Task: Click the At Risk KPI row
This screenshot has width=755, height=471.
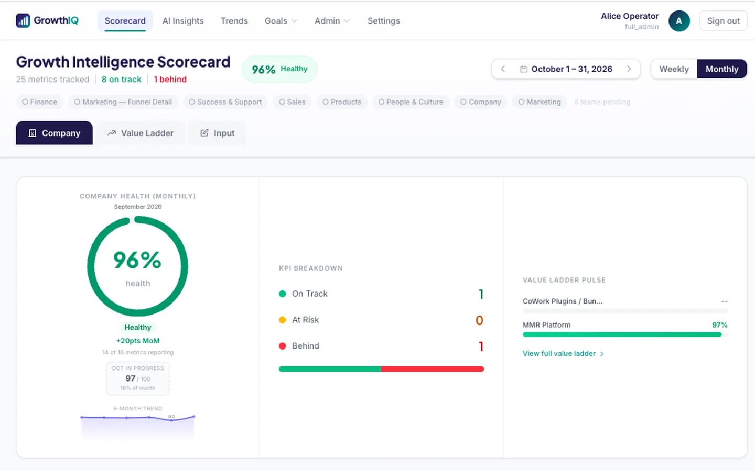Action: click(381, 320)
